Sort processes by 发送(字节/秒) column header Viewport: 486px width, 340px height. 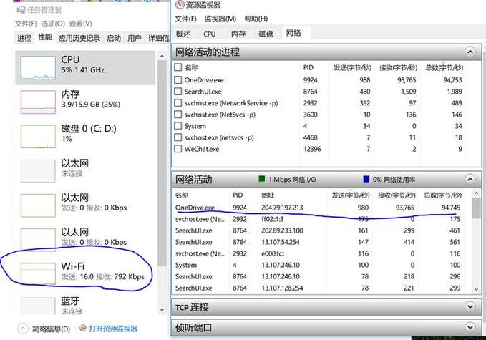point(351,67)
